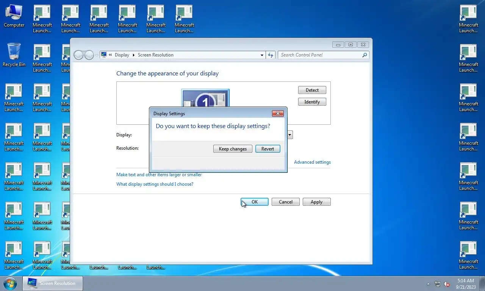The width and height of the screenshot is (485, 291).
Task: Click the muted volume tray icon
Action: tap(447, 284)
